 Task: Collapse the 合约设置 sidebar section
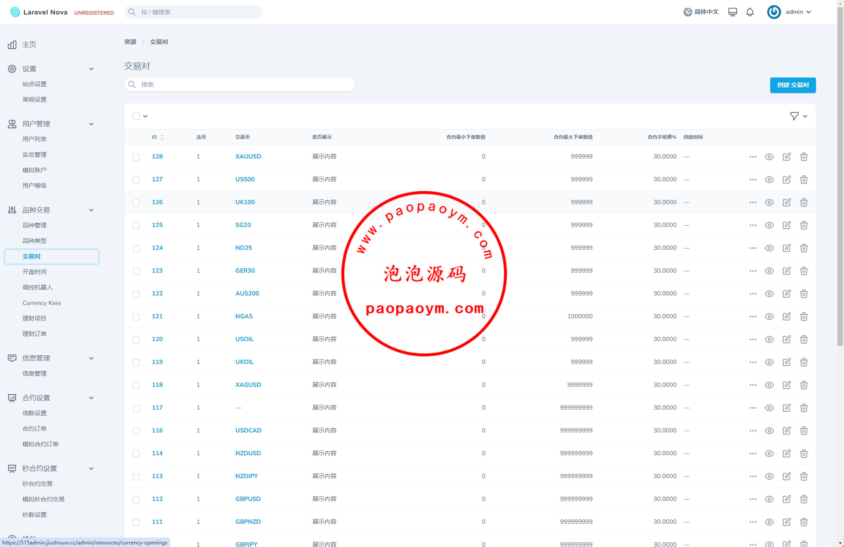pos(91,398)
